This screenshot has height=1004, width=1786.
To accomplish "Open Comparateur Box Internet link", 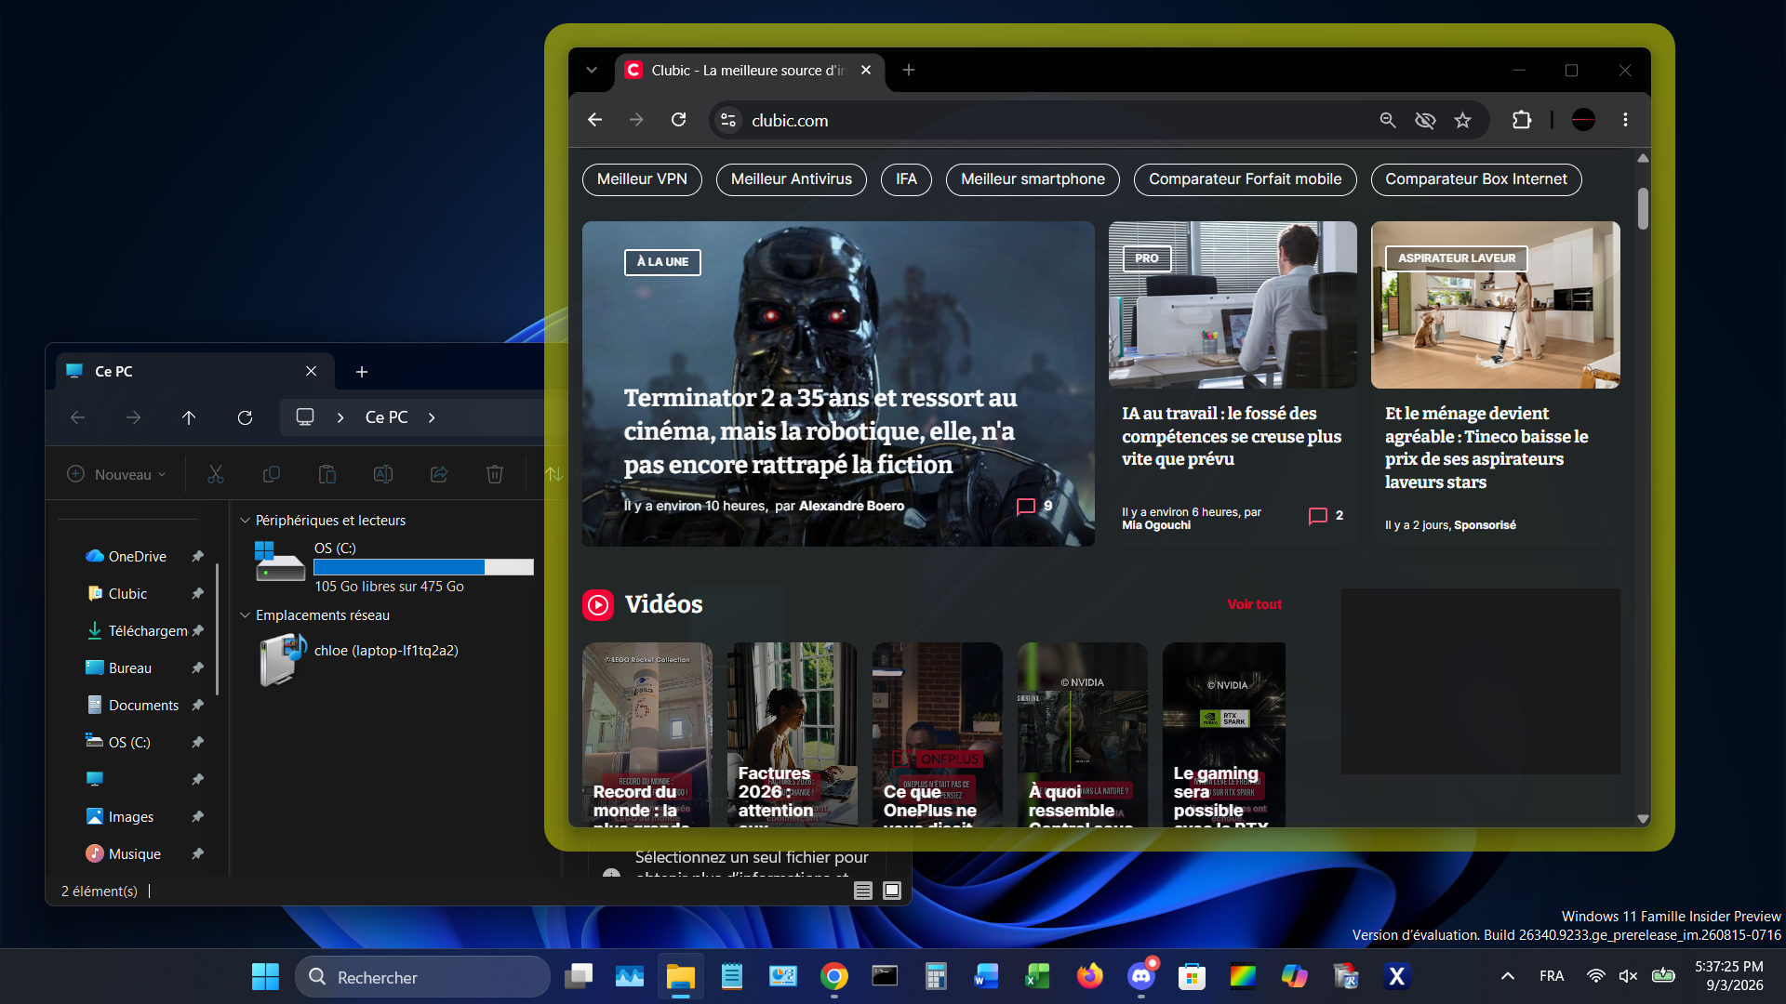I will (x=1476, y=179).
